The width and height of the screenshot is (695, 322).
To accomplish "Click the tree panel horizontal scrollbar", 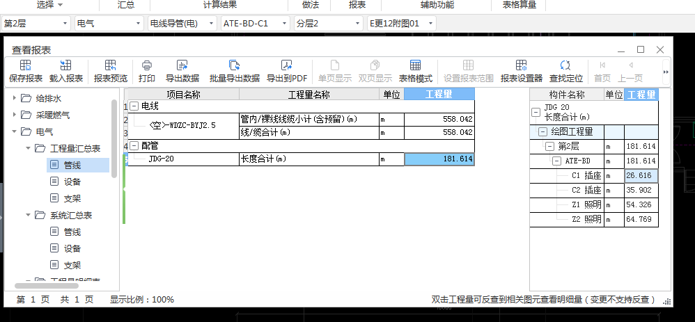I will (x=47, y=286).
